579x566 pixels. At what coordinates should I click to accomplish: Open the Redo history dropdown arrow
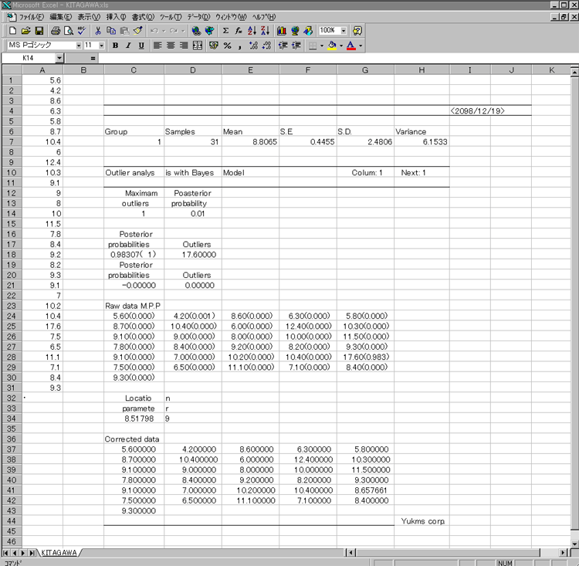[183, 31]
